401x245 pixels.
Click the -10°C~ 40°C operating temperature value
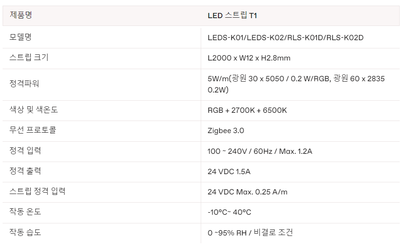click(x=229, y=212)
